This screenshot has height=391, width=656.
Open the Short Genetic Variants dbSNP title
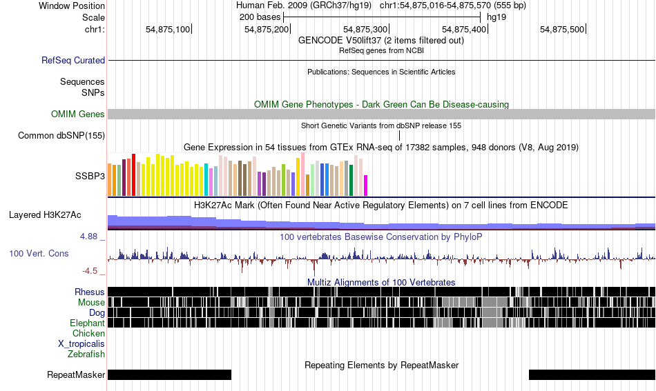pos(381,126)
